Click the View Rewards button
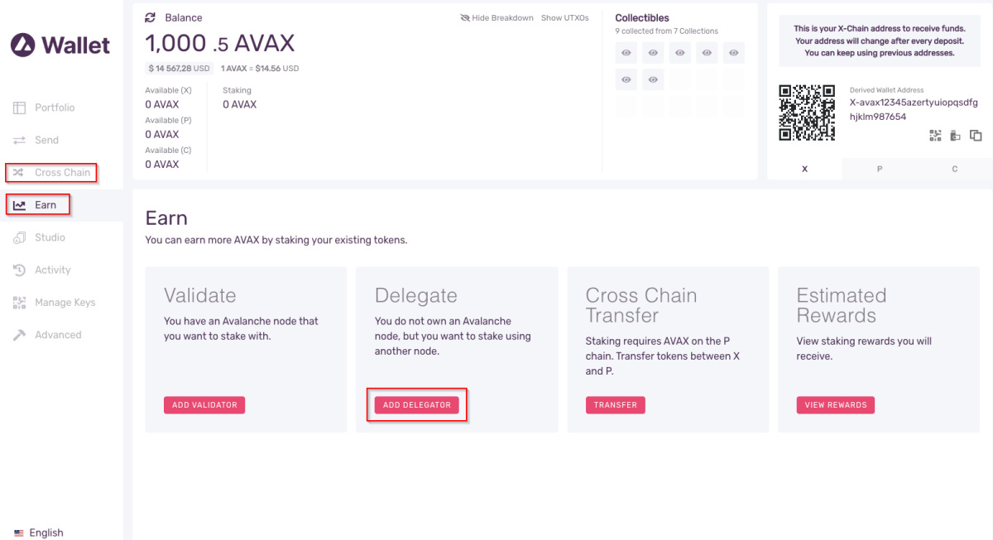Screen dimensions: 993x540 (836, 405)
